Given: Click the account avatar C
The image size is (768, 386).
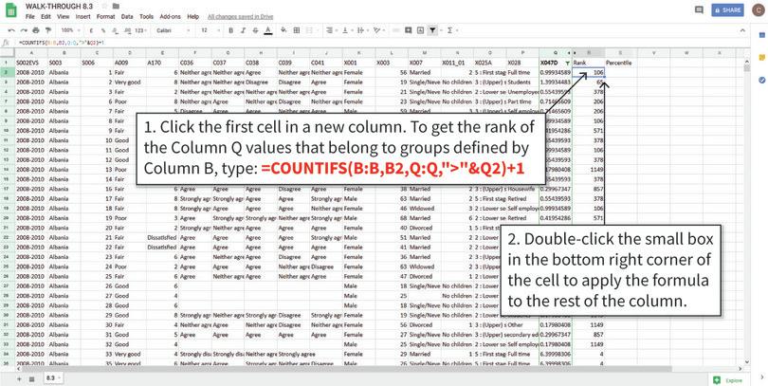Looking at the screenshot, I should pos(758,9).
